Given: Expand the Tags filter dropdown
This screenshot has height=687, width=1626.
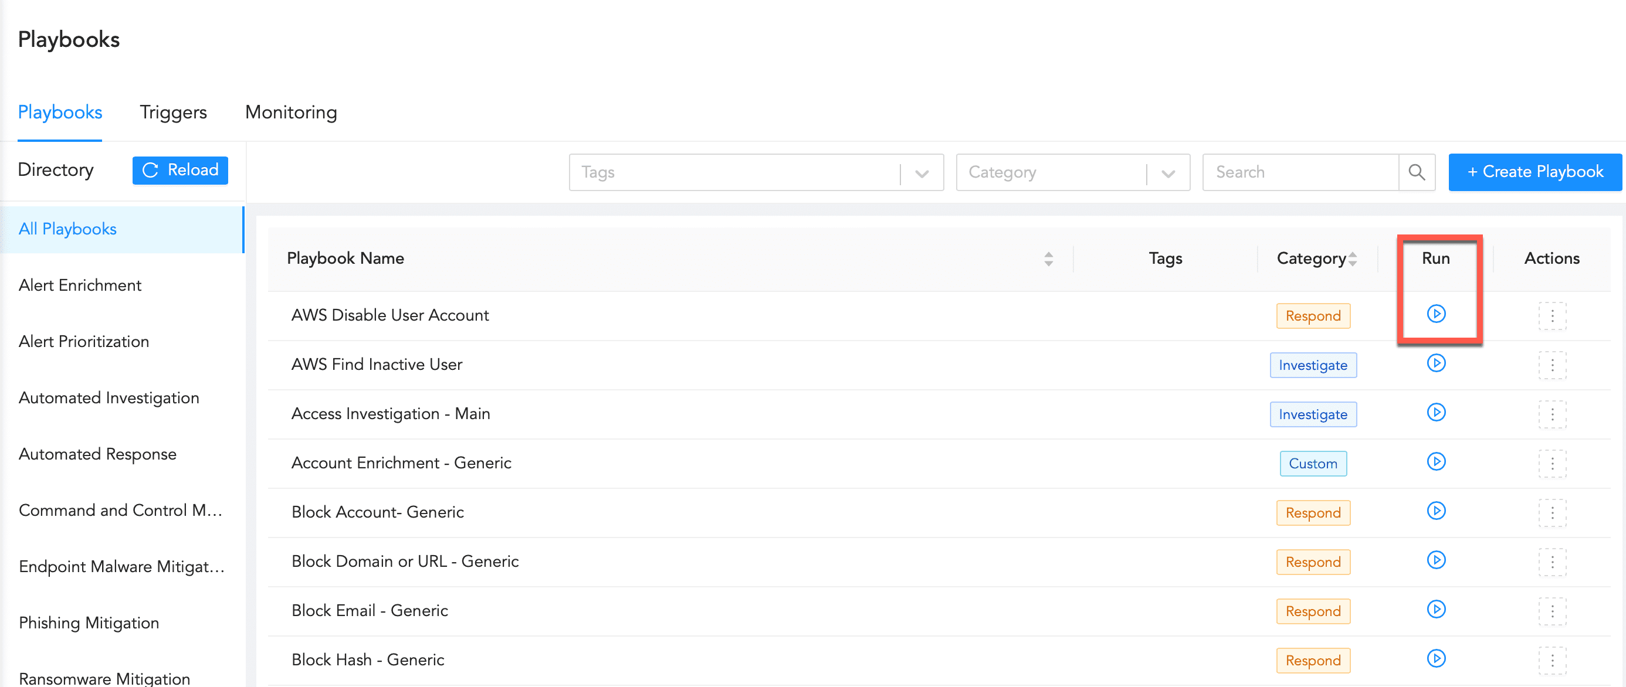Looking at the screenshot, I should coord(922,173).
